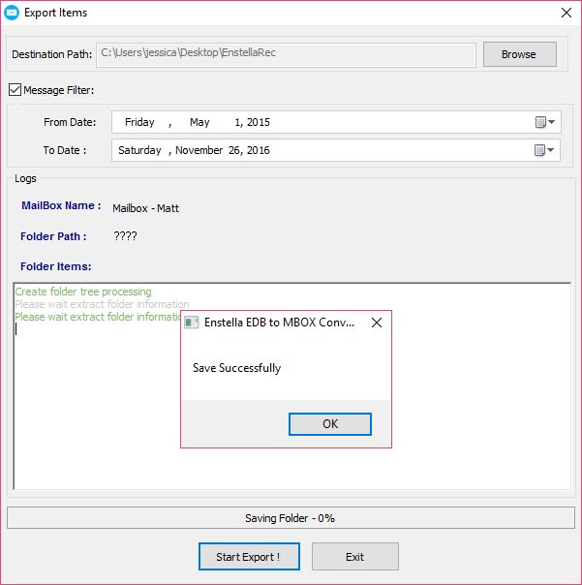Expand the To Date calendar dropdown
Viewport: 582px width, 585px height.
(x=546, y=150)
